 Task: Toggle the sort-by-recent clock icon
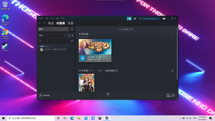[69, 36]
